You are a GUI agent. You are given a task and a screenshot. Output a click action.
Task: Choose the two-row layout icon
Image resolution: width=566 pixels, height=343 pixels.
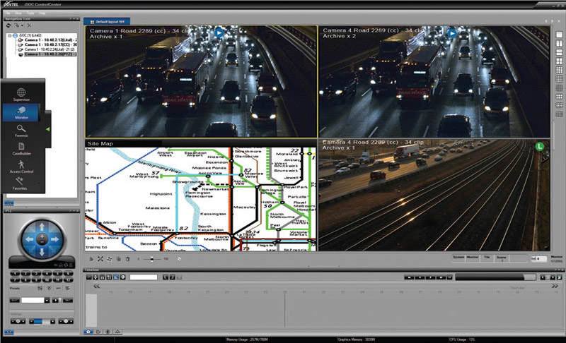click(x=559, y=52)
